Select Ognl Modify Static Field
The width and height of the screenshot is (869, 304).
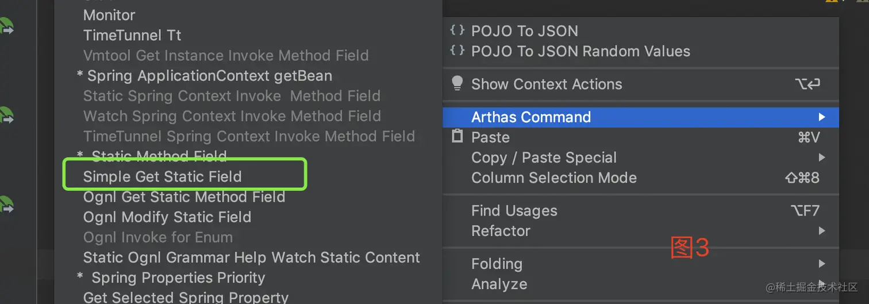(167, 217)
